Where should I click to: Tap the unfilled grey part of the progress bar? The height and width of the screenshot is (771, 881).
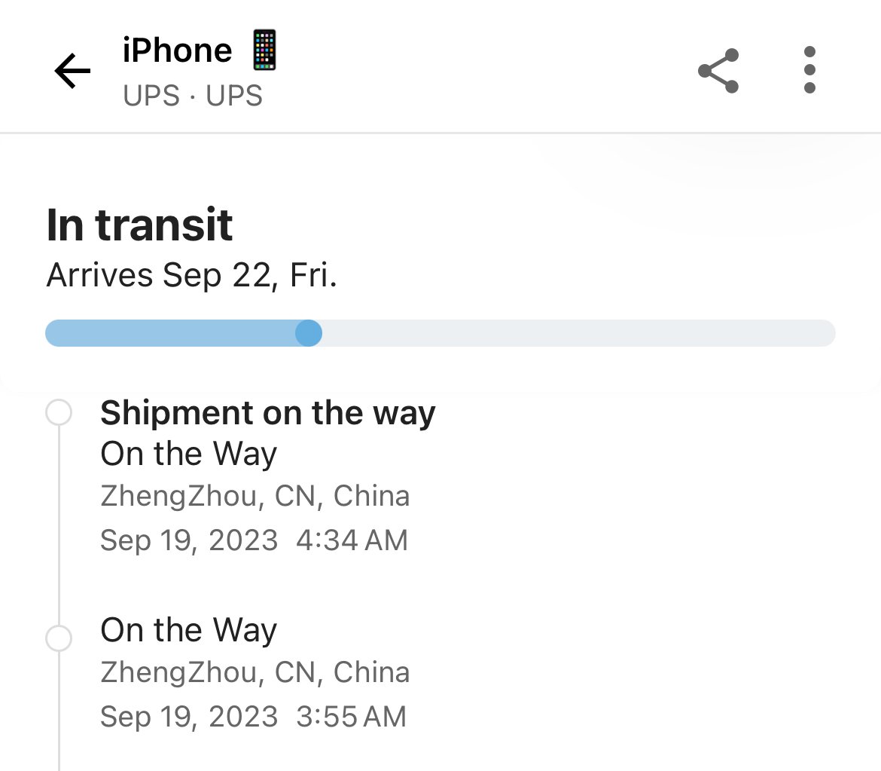[x=579, y=333]
